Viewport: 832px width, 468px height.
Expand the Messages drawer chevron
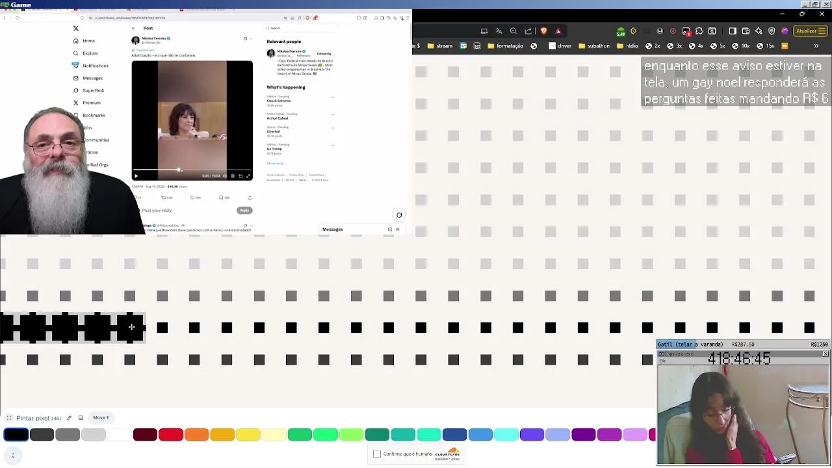pyautogui.click(x=398, y=229)
